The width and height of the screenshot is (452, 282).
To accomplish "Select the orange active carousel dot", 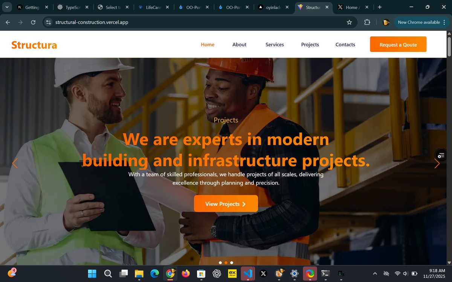I will tap(226, 262).
